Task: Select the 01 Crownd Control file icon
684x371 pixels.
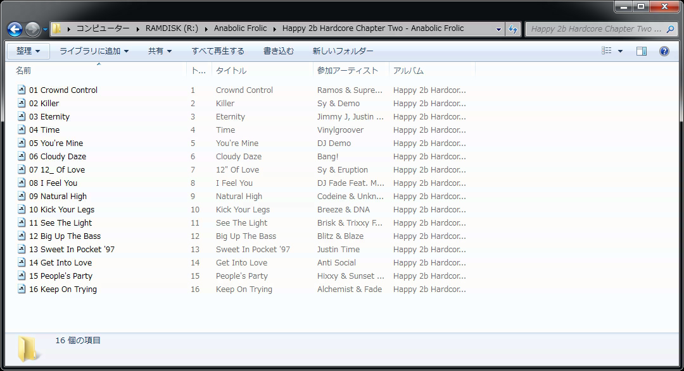Action: tap(22, 90)
